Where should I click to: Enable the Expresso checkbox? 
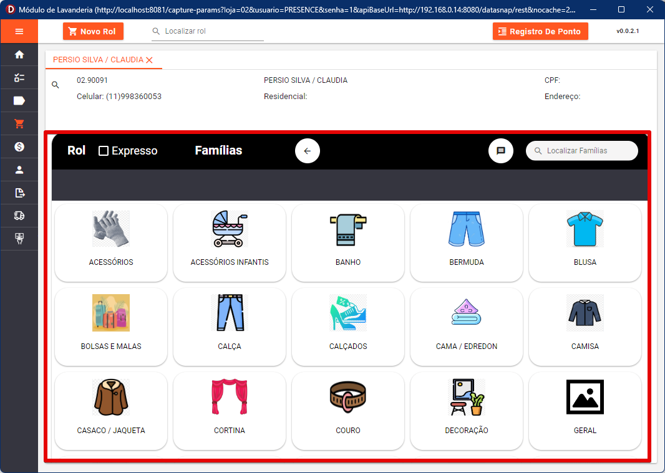tap(104, 151)
